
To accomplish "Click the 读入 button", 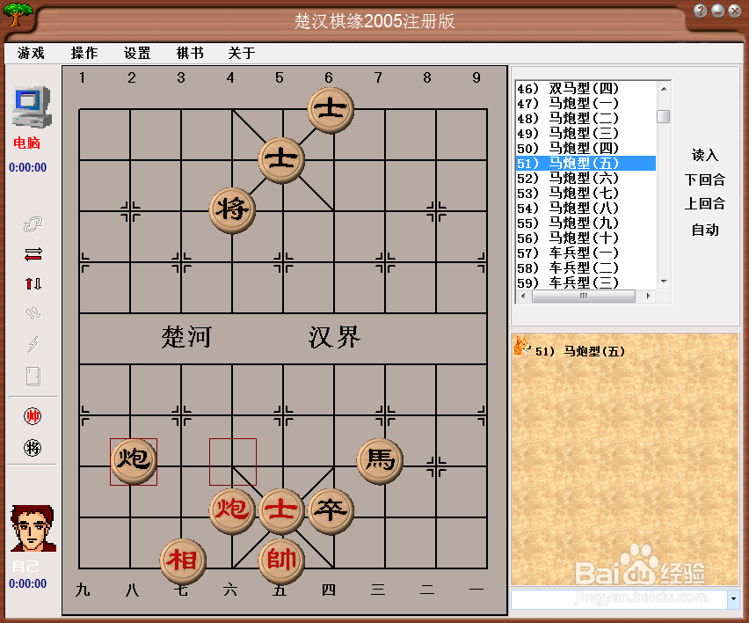I will click(x=705, y=155).
